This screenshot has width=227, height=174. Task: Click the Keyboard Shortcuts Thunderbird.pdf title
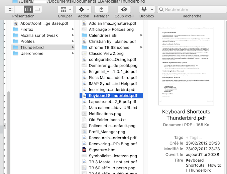[x=186, y=115]
